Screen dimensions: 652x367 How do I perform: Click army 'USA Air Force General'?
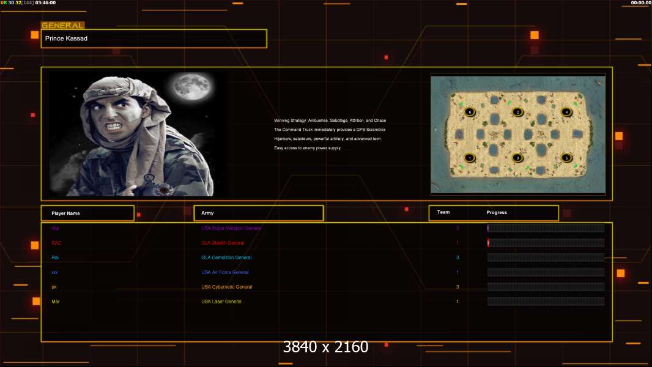click(x=225, y=272)
